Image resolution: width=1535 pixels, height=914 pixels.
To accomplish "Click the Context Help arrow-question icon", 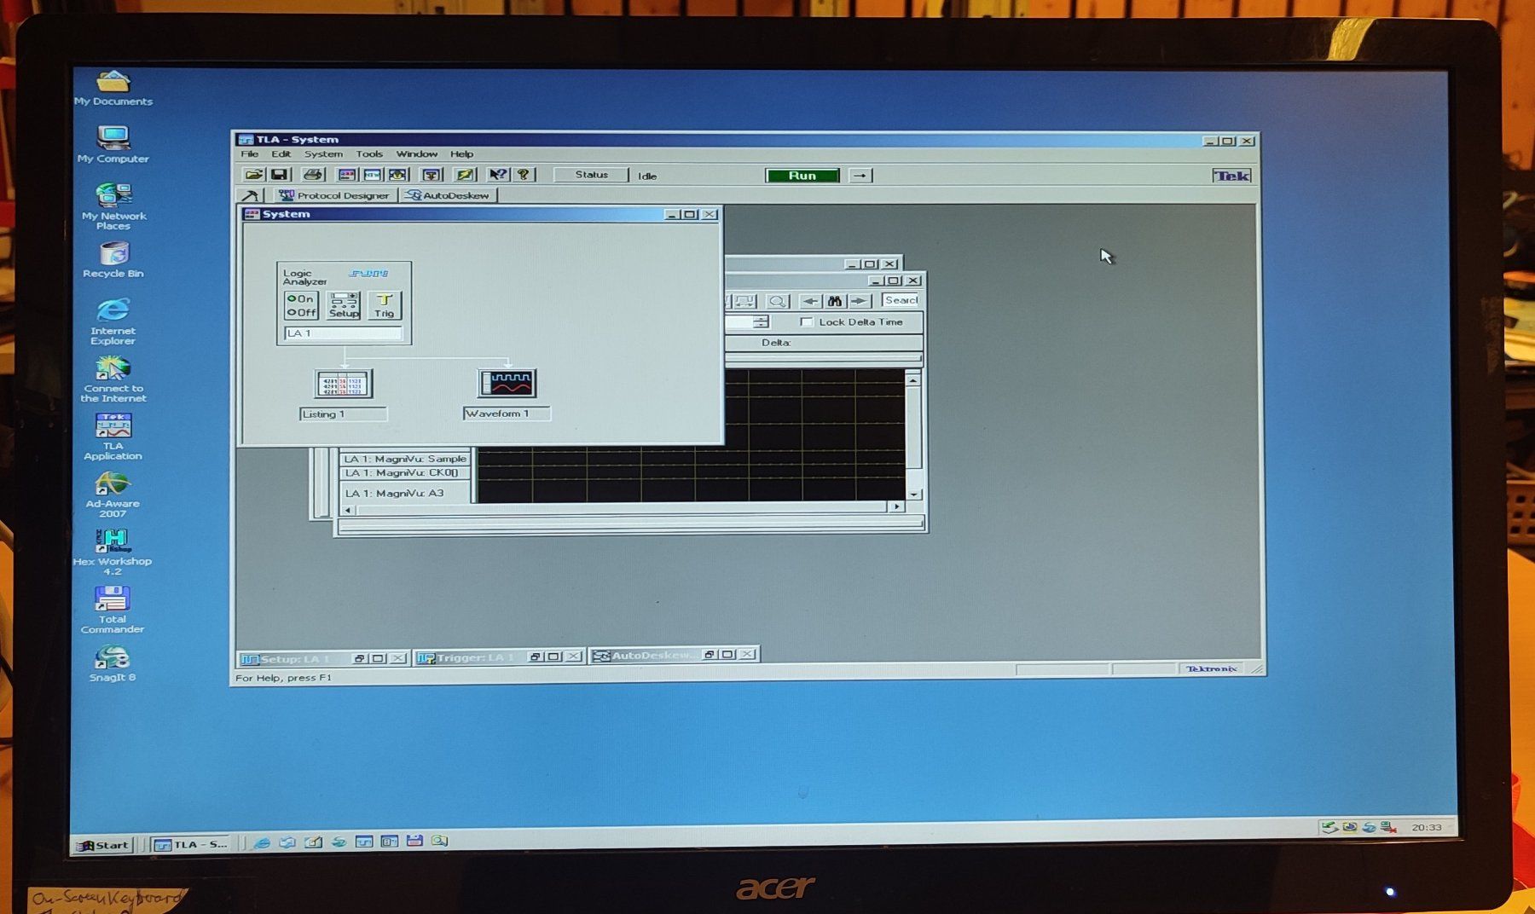I will point(497,175).
